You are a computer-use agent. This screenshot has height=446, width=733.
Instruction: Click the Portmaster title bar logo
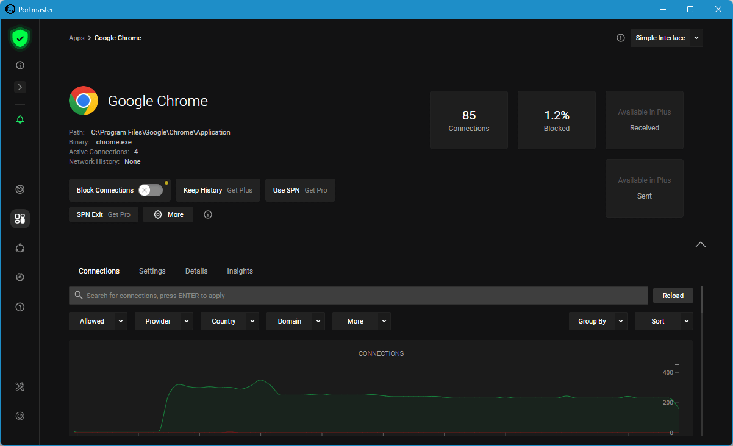(x=10, y=9)
